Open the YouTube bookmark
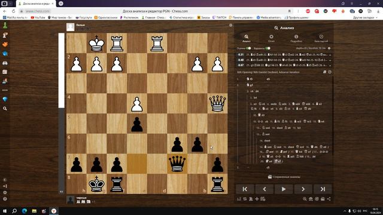Screen dimensions: 383x215 click(x=38, y=17)
